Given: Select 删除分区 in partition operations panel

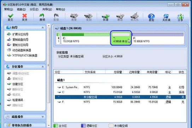Looking at the screenshot, I should click(x=15, y=89).
